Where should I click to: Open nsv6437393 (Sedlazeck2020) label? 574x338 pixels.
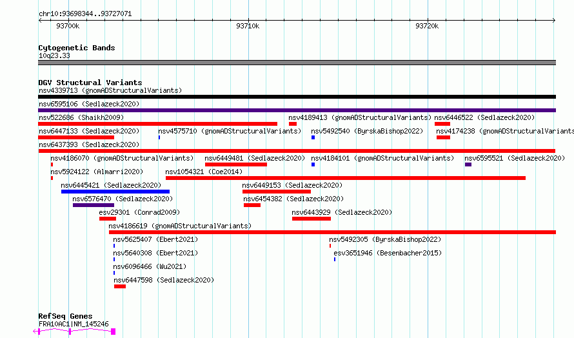(89, 144)
